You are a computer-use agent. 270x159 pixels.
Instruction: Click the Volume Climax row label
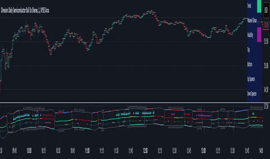pyautogui.click(x=252, y=20)
